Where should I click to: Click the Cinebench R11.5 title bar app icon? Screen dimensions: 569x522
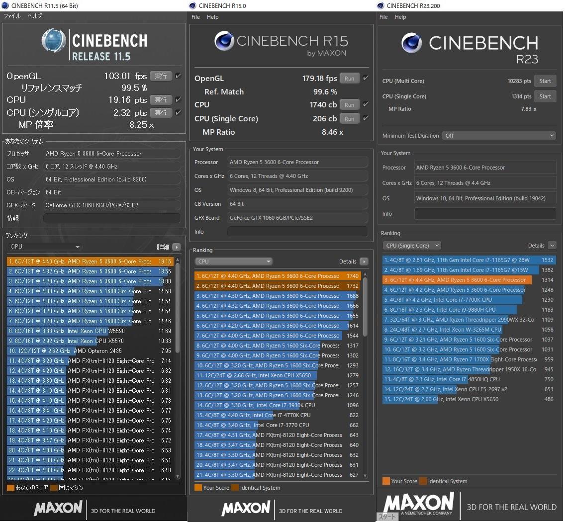5,5
